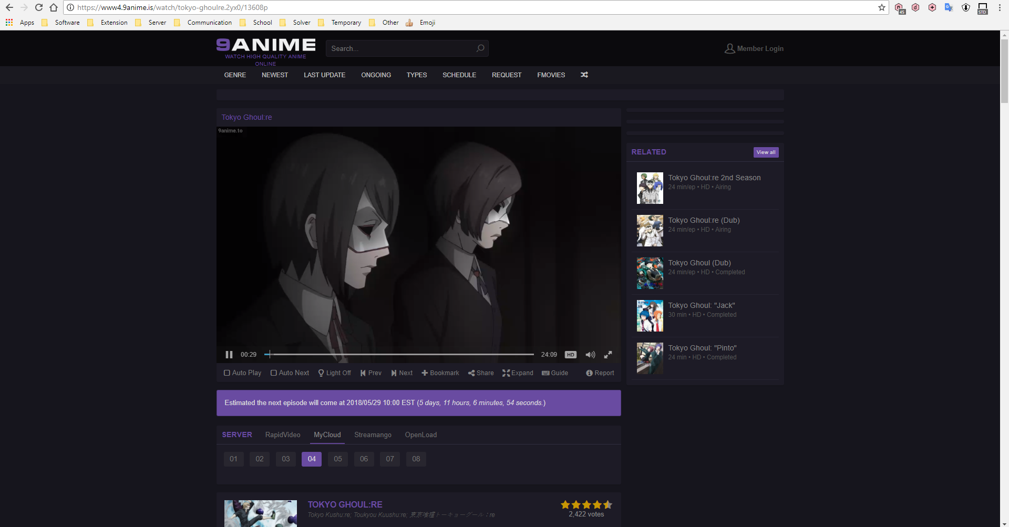Screen dimensions: 1009x527
Task: Select the MyCloud server tab
Action: click(x=327, y=435)
